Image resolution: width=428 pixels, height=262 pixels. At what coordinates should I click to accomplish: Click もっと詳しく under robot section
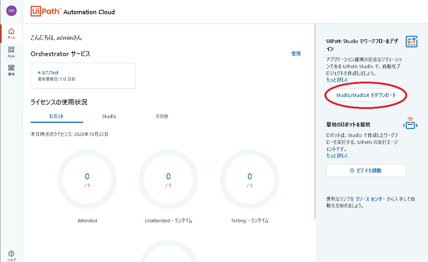click(x=337, y=156)
